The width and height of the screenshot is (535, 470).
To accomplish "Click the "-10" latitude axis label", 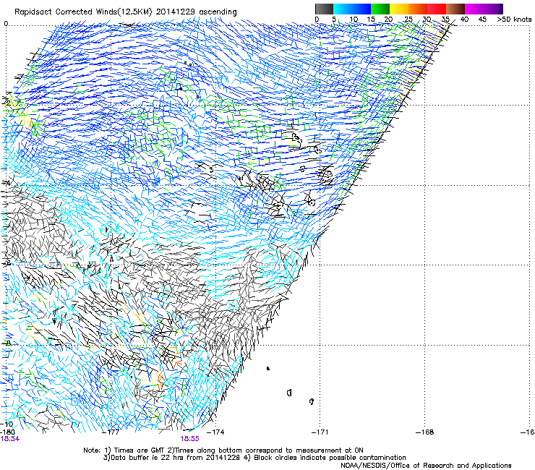I will 7,424.
